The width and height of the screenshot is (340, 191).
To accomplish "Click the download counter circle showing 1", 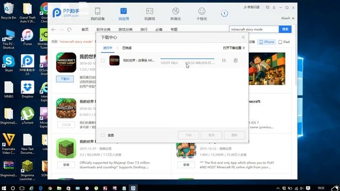I will (224, 13).
